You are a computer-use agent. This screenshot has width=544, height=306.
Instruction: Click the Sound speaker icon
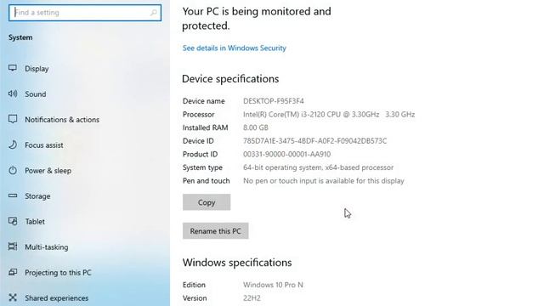click(13, 93)
